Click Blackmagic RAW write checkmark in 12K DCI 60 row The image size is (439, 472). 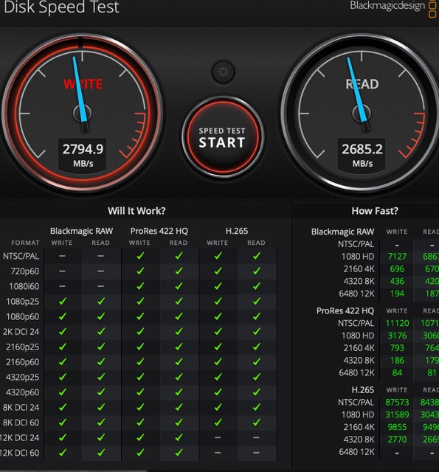point(62,452)
